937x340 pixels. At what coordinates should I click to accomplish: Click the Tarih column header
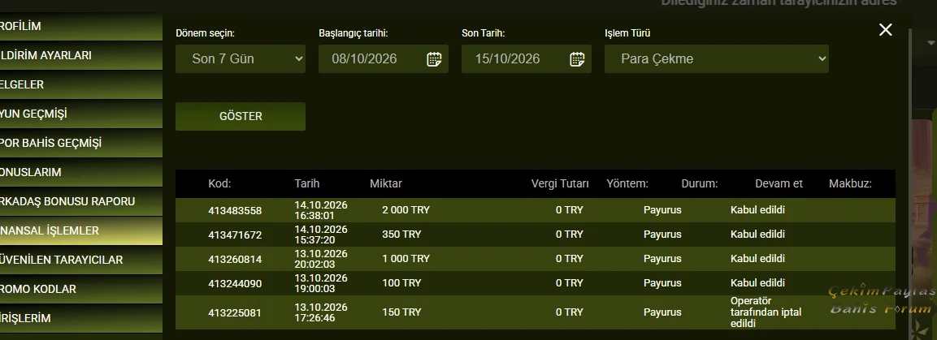pyautogui.click(x=306, y=183)
